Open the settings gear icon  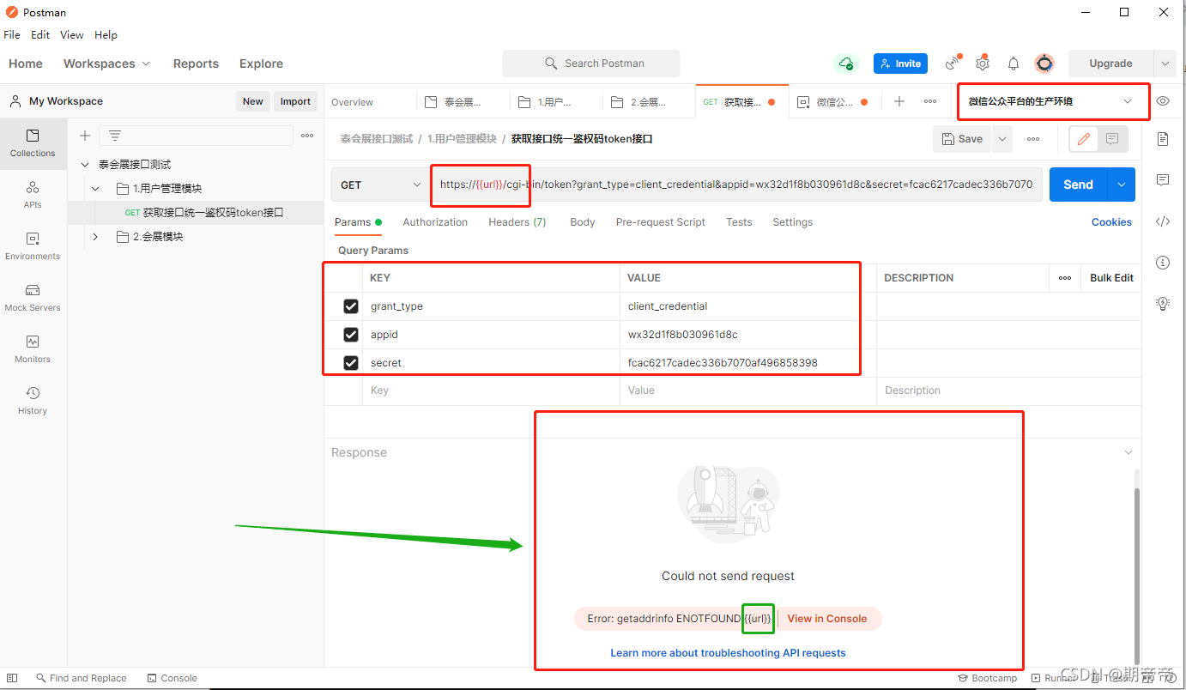pos(983,64)
